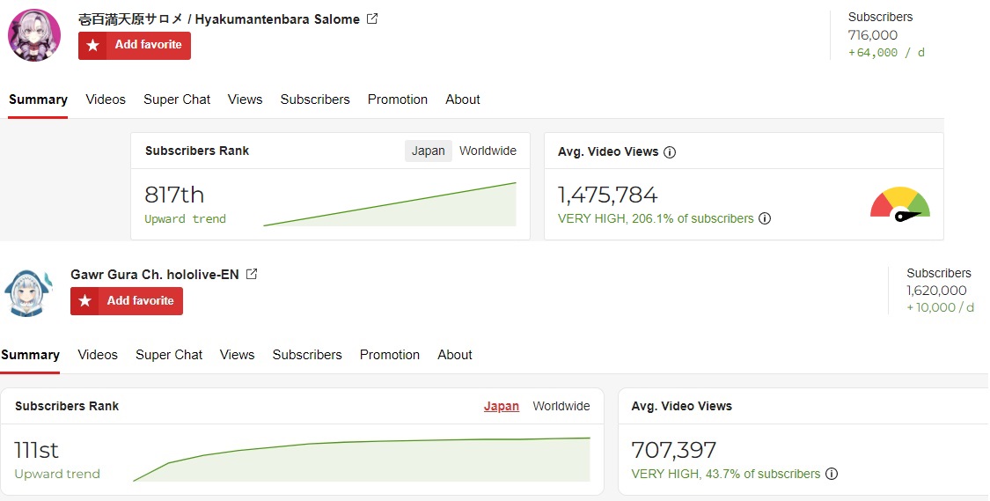Click the 1,475,784 average views value
990x501 pixels.
pos(607,195)
